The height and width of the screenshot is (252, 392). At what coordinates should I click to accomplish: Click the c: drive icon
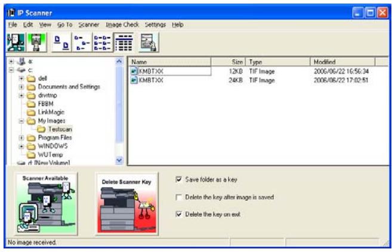21,70
